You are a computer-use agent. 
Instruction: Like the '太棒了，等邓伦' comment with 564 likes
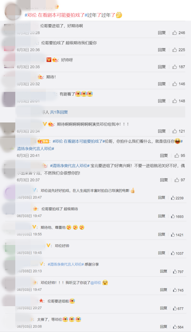tap(175, 327)
